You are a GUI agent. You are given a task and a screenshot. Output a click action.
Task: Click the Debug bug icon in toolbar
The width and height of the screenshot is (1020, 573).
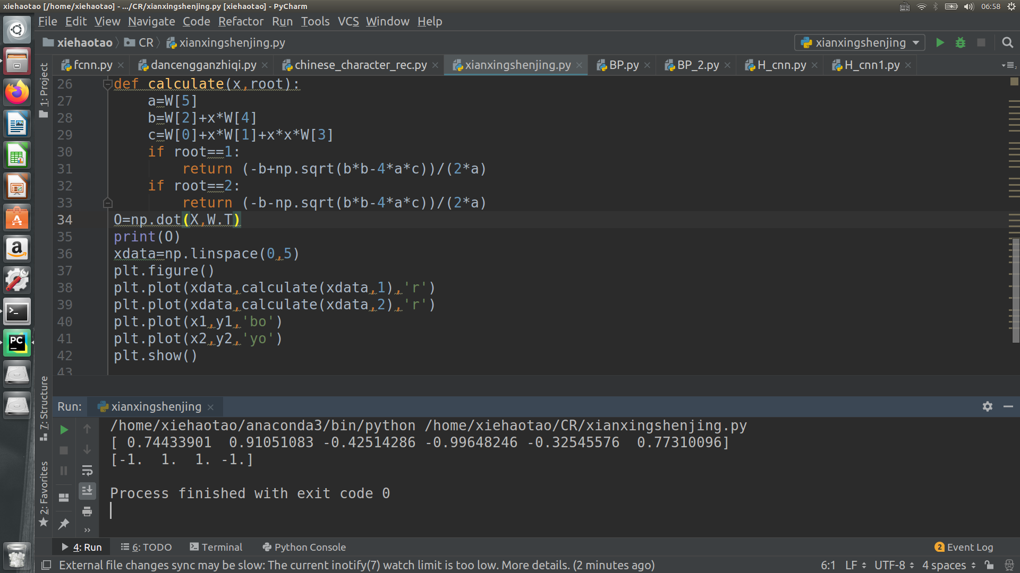click(x=960, y=42)
